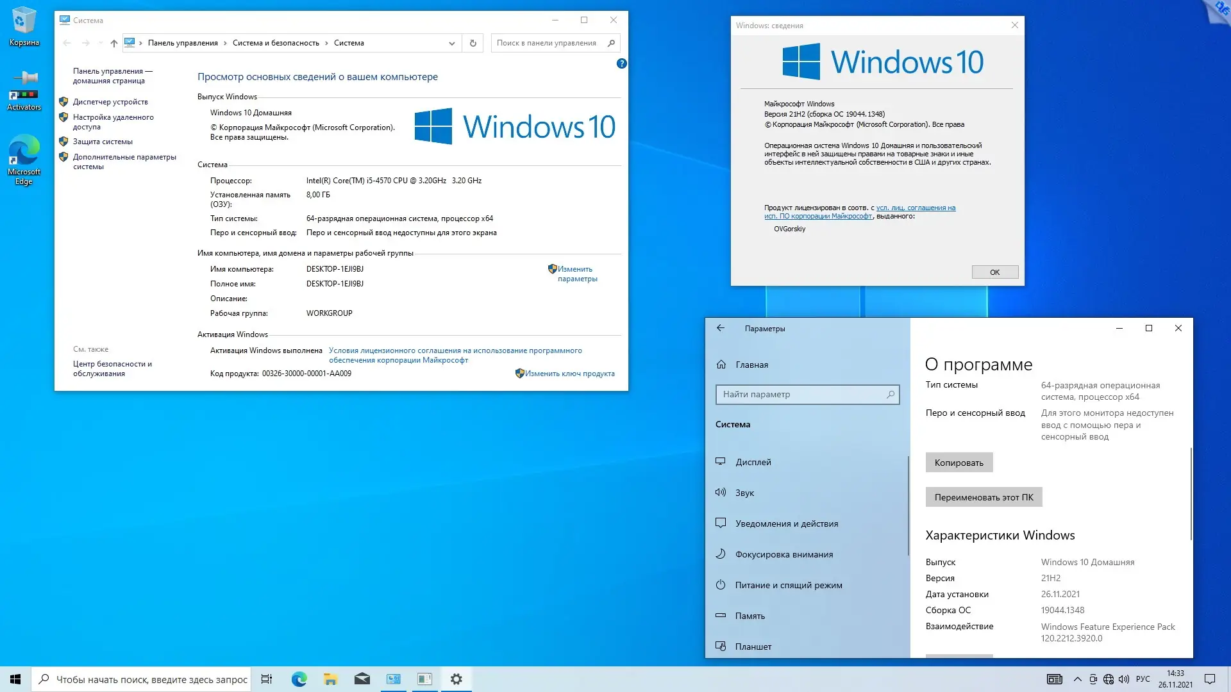
Task: Launch the Mail app from the taskbar
Action: tap(362, 679)
